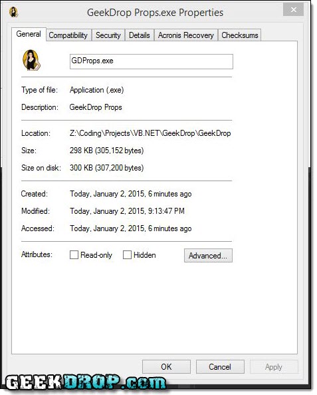Open the Security tab
Viewport: 317px width, 395px height.
click(x=108, y=35)
